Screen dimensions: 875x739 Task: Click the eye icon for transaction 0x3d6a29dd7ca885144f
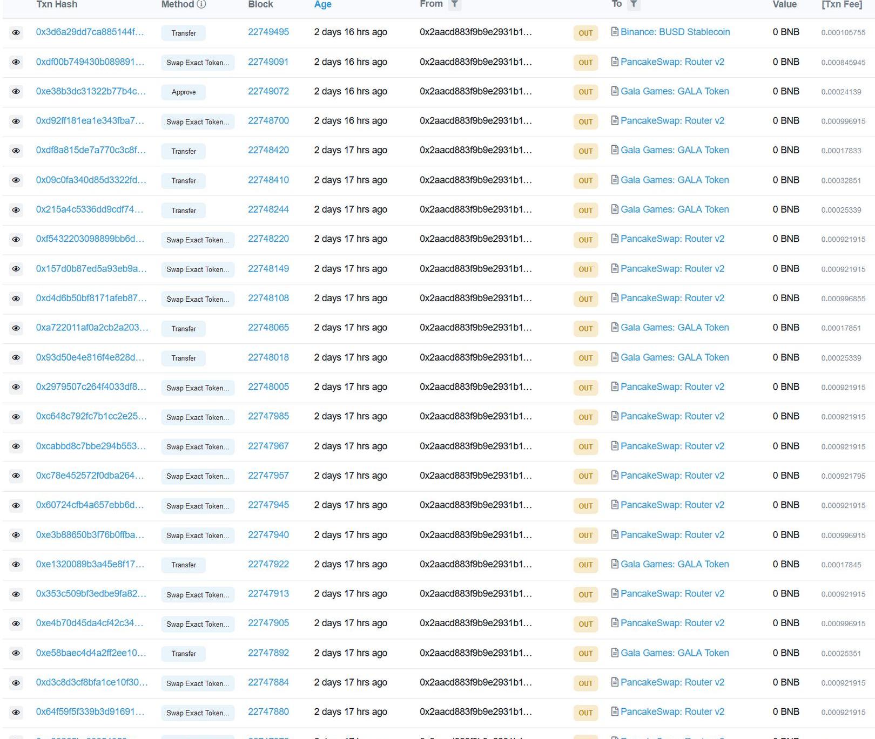coord(16,33)
